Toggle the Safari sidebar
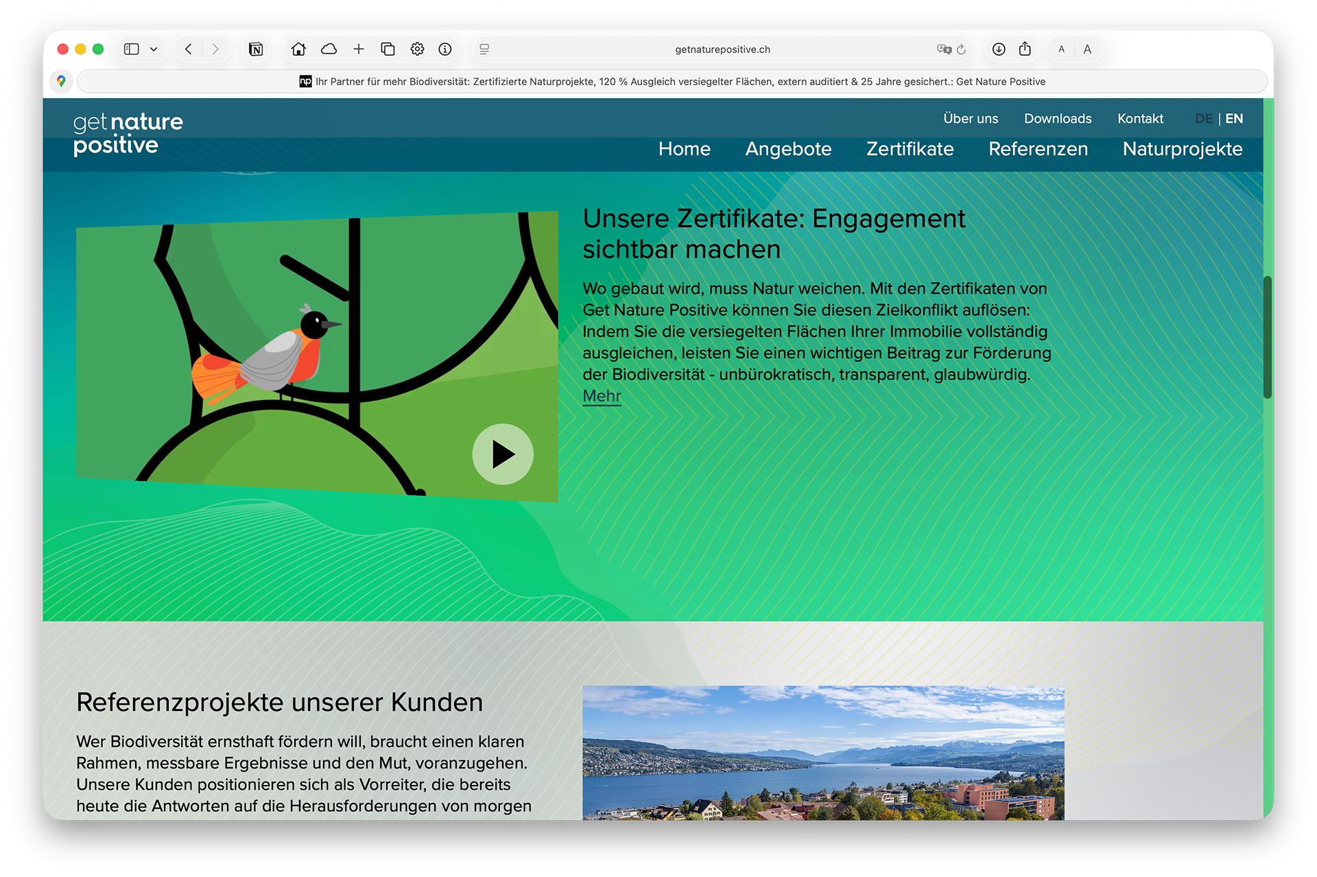Image resolution: width=1317 pixels, height=877 pixels. coord(131,49)
